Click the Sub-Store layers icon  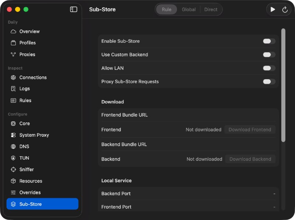(13, 204)
